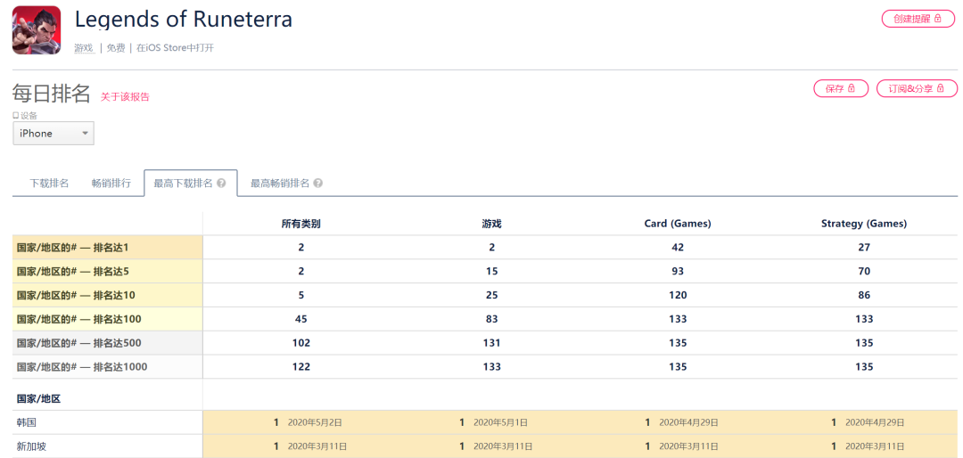
Task: Switch to the 畅销排行 tab
Action: click(111, 183)
